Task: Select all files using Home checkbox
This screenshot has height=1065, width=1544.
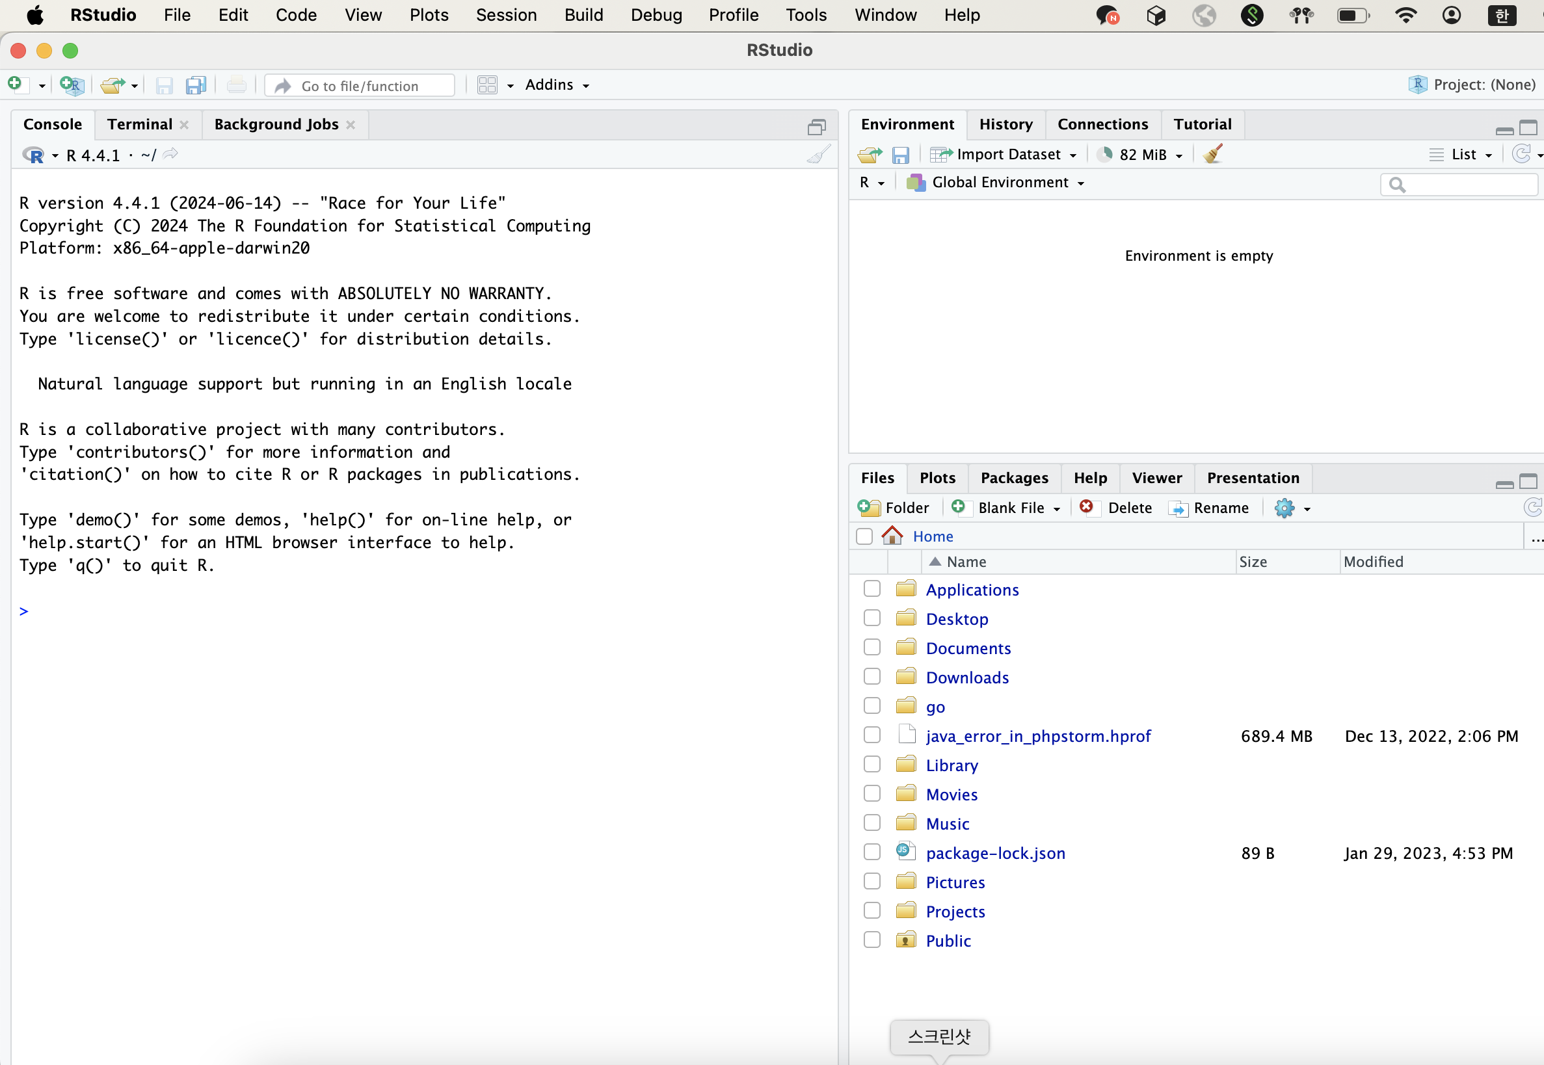Action: [x=864, y=536]
